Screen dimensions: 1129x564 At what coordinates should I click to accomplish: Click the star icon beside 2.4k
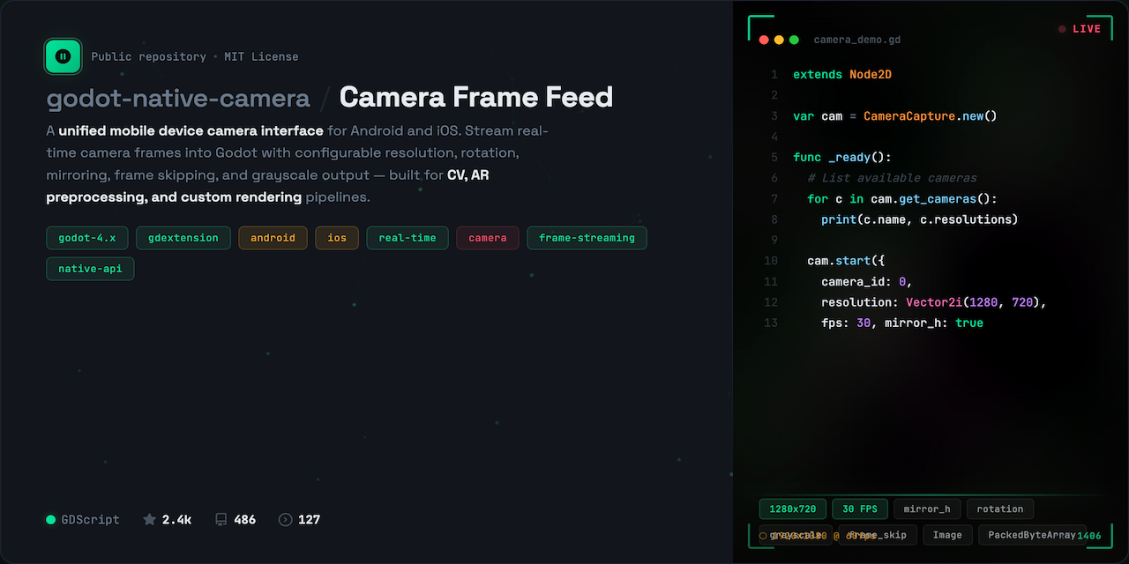pyautogui.click(x=149, y=520)
